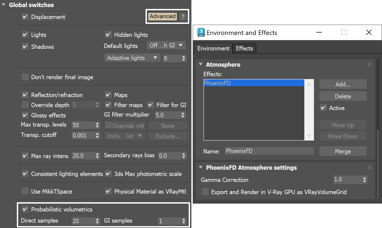Image resolution: width=382 pixels, height=228 pixels.
Task: Click Gamma Correction spinner arrows
Action: pos(364,180)
